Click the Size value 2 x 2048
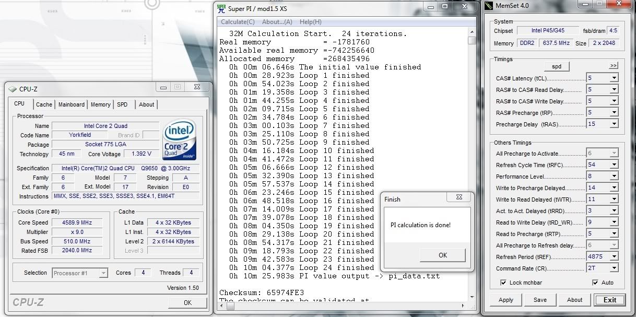Screen dimensions: 636x317 [605, 43]
